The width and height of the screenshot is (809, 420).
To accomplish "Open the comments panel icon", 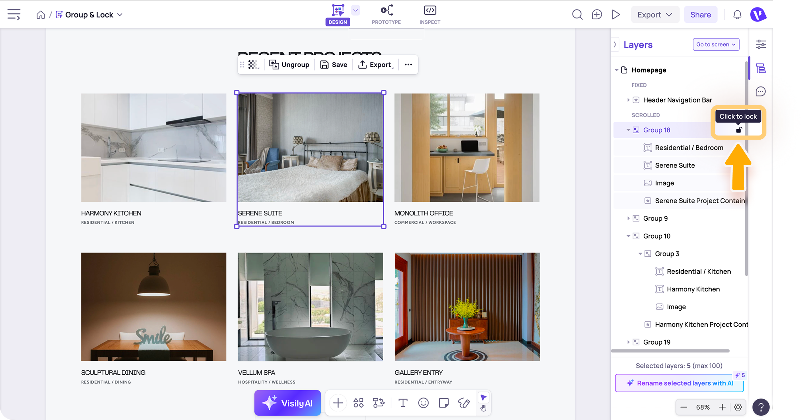I will [x=761, y=92].
